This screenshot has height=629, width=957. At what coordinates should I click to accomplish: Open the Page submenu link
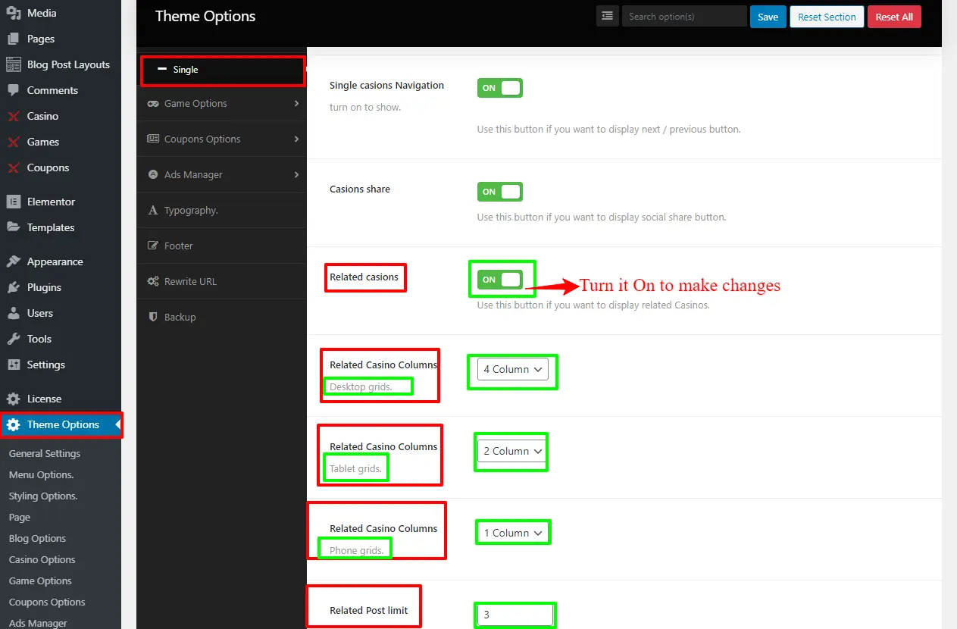20,517
